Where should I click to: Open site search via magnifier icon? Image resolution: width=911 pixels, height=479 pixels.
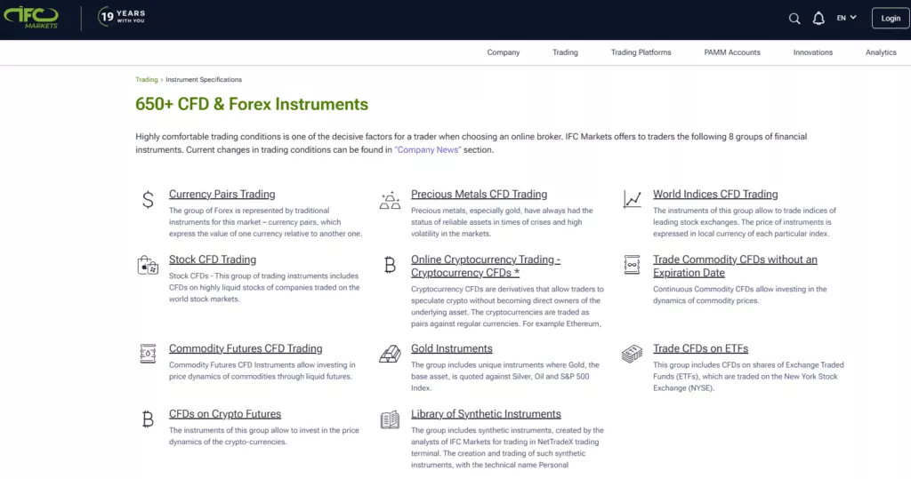794,19
